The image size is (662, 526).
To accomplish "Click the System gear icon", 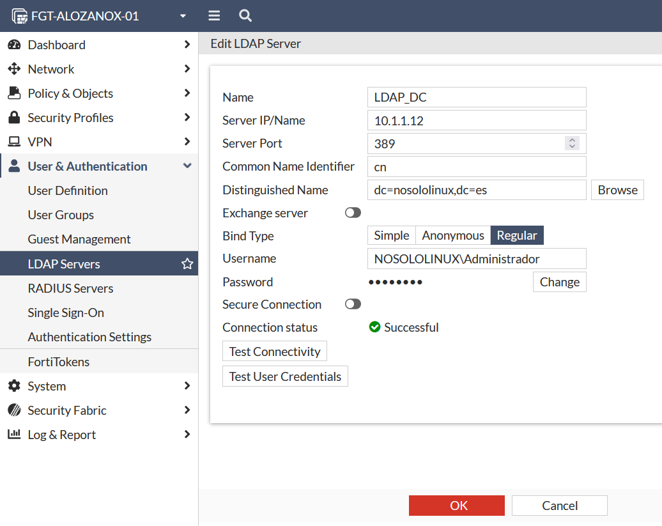I will tap(14, 386).
